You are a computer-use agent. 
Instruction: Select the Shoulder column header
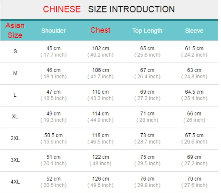(53, 31)
